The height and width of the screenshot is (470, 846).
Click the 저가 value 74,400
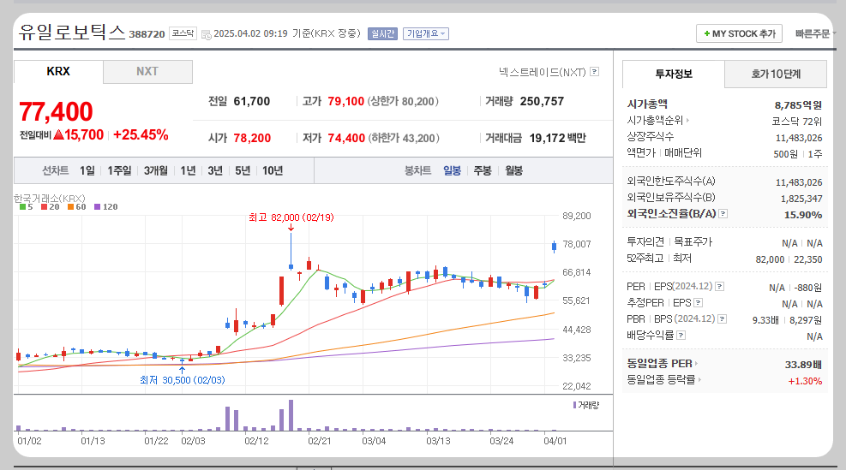(x=346, y=139)
